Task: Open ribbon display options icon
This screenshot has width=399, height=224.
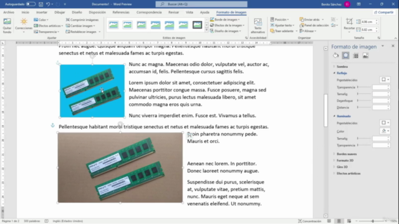Action: click(x=358, y=4)
